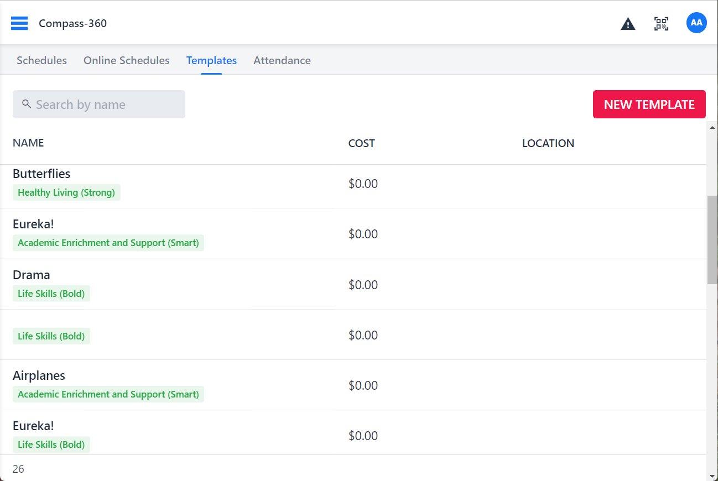Click the magnifier icon in search box
Image resolution: width=718 pixels, height=481 pixels.
[x=26, y=104]
